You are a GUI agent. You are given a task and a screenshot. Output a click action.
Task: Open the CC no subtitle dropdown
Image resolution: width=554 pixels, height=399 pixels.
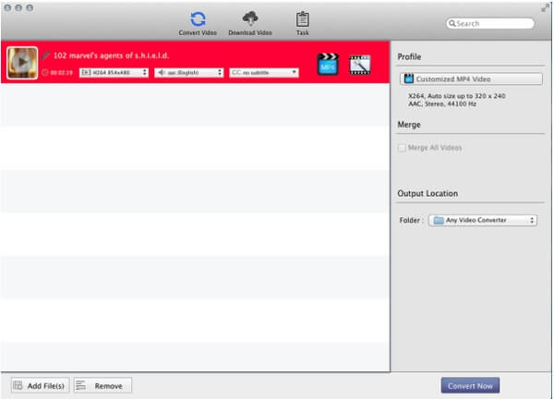coord(264,72)
